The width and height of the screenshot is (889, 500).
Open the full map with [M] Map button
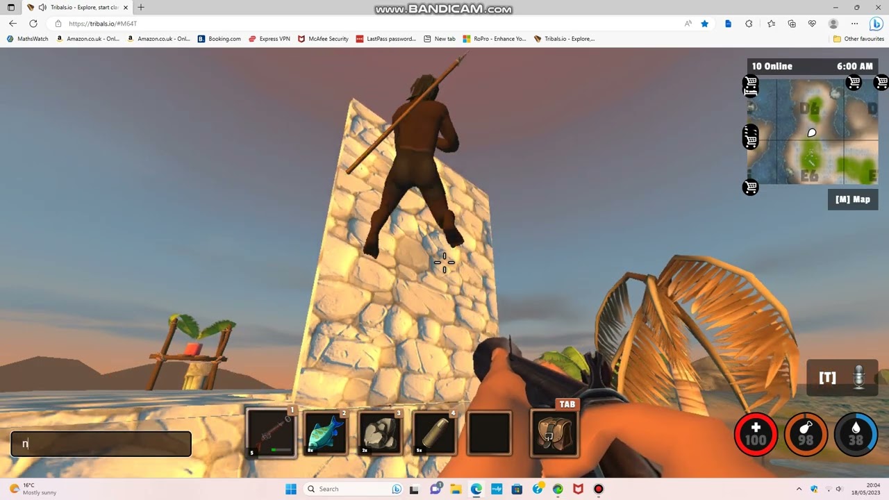click(x=853, y=199)
